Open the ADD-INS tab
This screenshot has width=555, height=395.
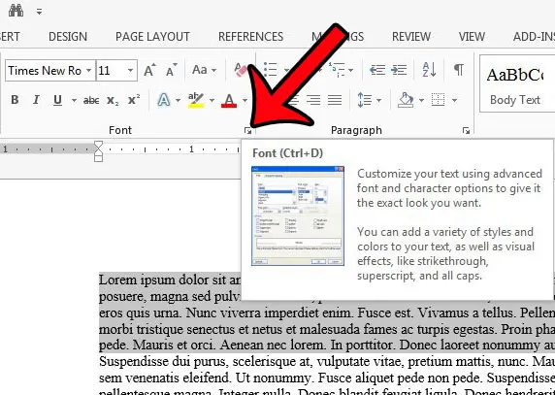coord(534,37)
